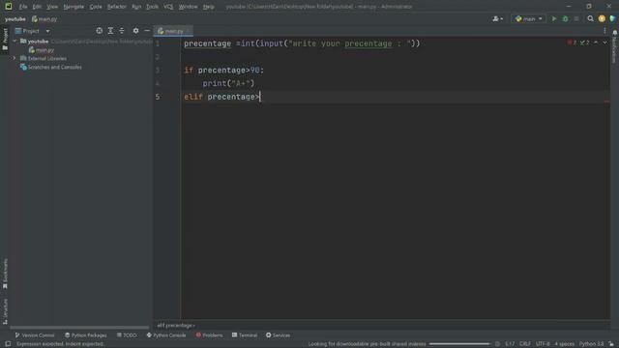The height and width of the screenshot is (348, 619).
Task: Jump to previous highlighted error up arrow
Action: (596, 43)
